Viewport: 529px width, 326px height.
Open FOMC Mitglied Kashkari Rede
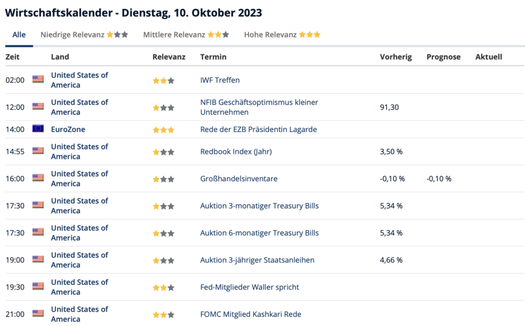click(251, 314)
